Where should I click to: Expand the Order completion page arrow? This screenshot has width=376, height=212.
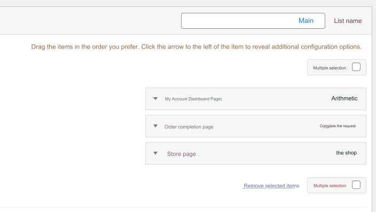click(155, 126)
